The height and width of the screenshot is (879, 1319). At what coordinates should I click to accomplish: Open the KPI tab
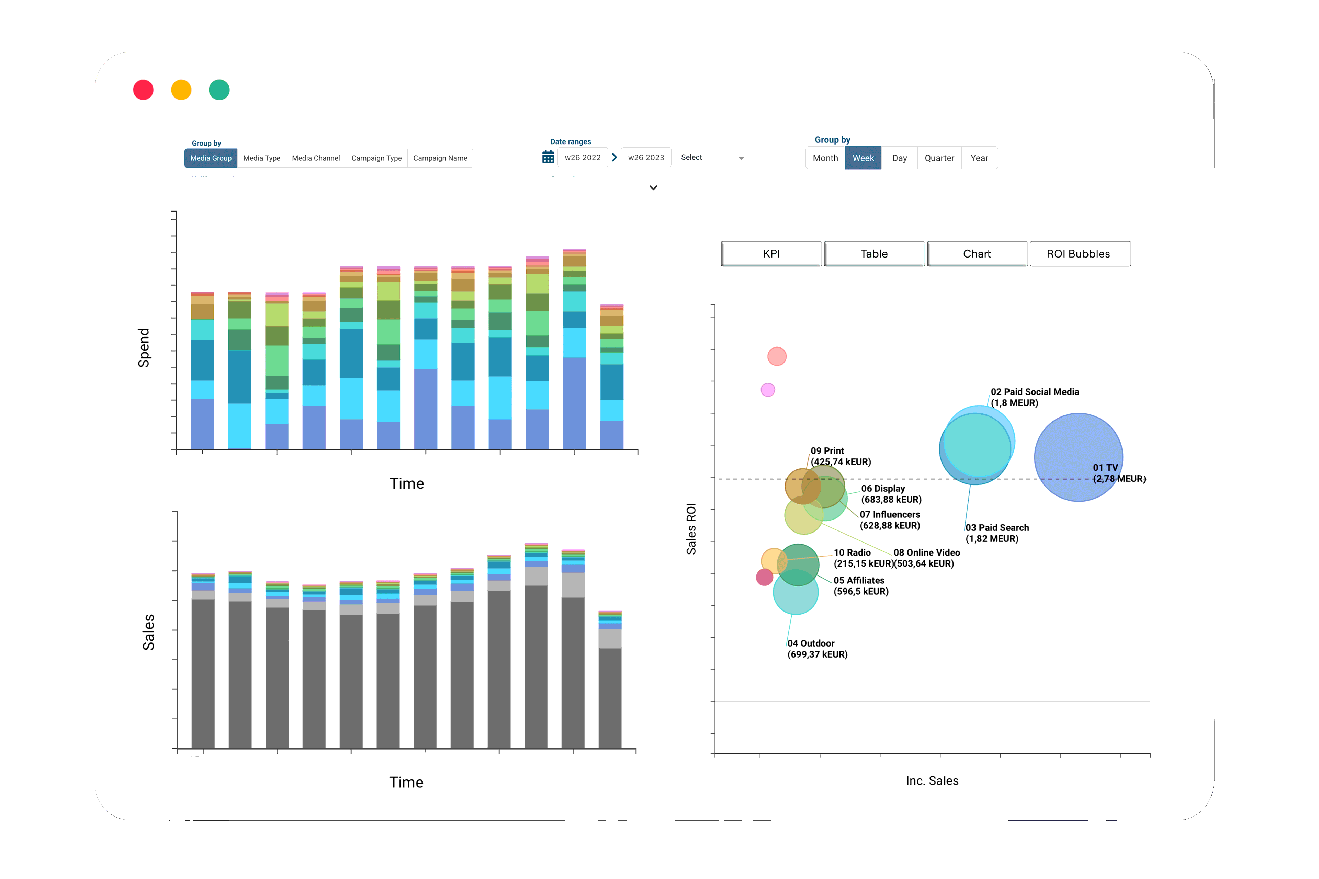[771, 254]
